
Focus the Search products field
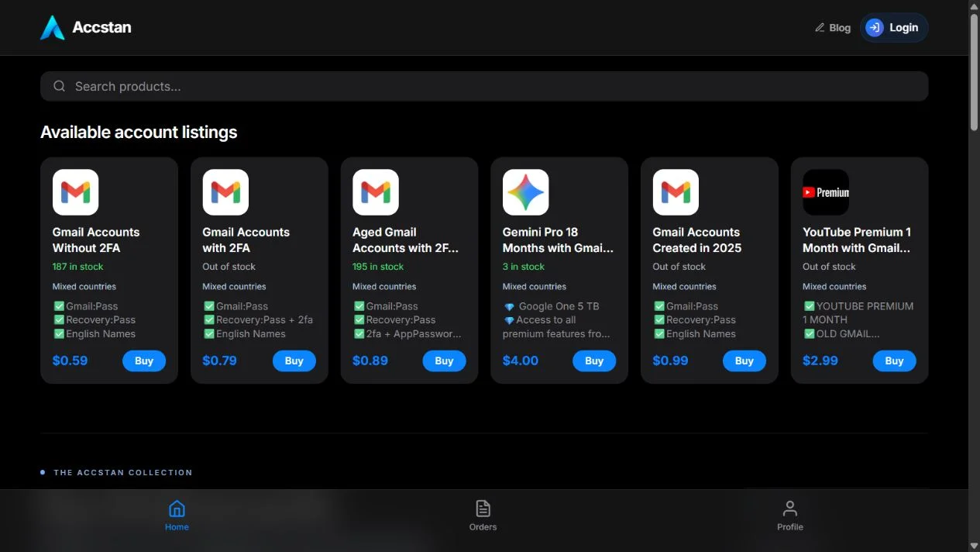pyautogui.click(x=484, y=86)
